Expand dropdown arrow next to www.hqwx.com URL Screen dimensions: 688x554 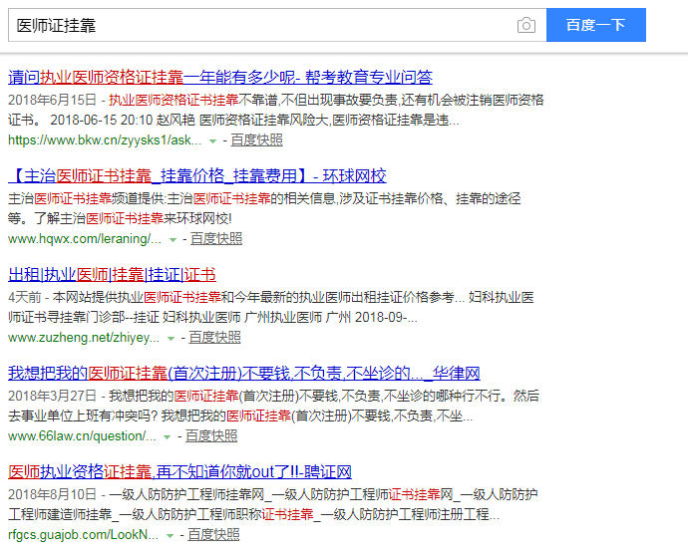pos(172,240)
